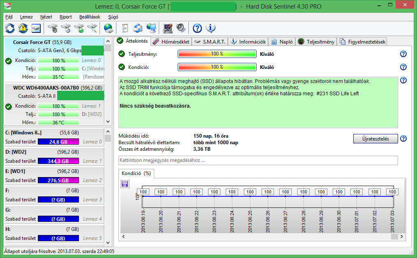417x258 pixels.
Task: Click the help icon next to Újratesztelés
Action: (x=403, y=138)
